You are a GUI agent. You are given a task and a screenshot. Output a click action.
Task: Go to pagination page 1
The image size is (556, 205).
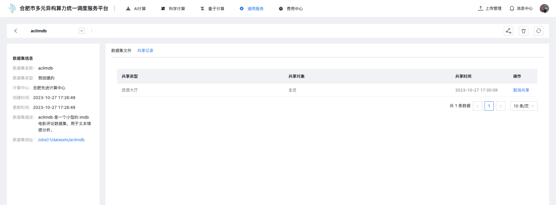(489, 106)
